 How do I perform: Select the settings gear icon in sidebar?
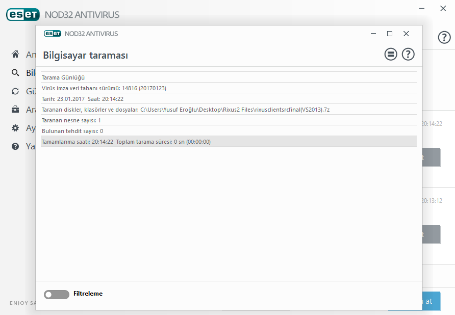point(15,128)
